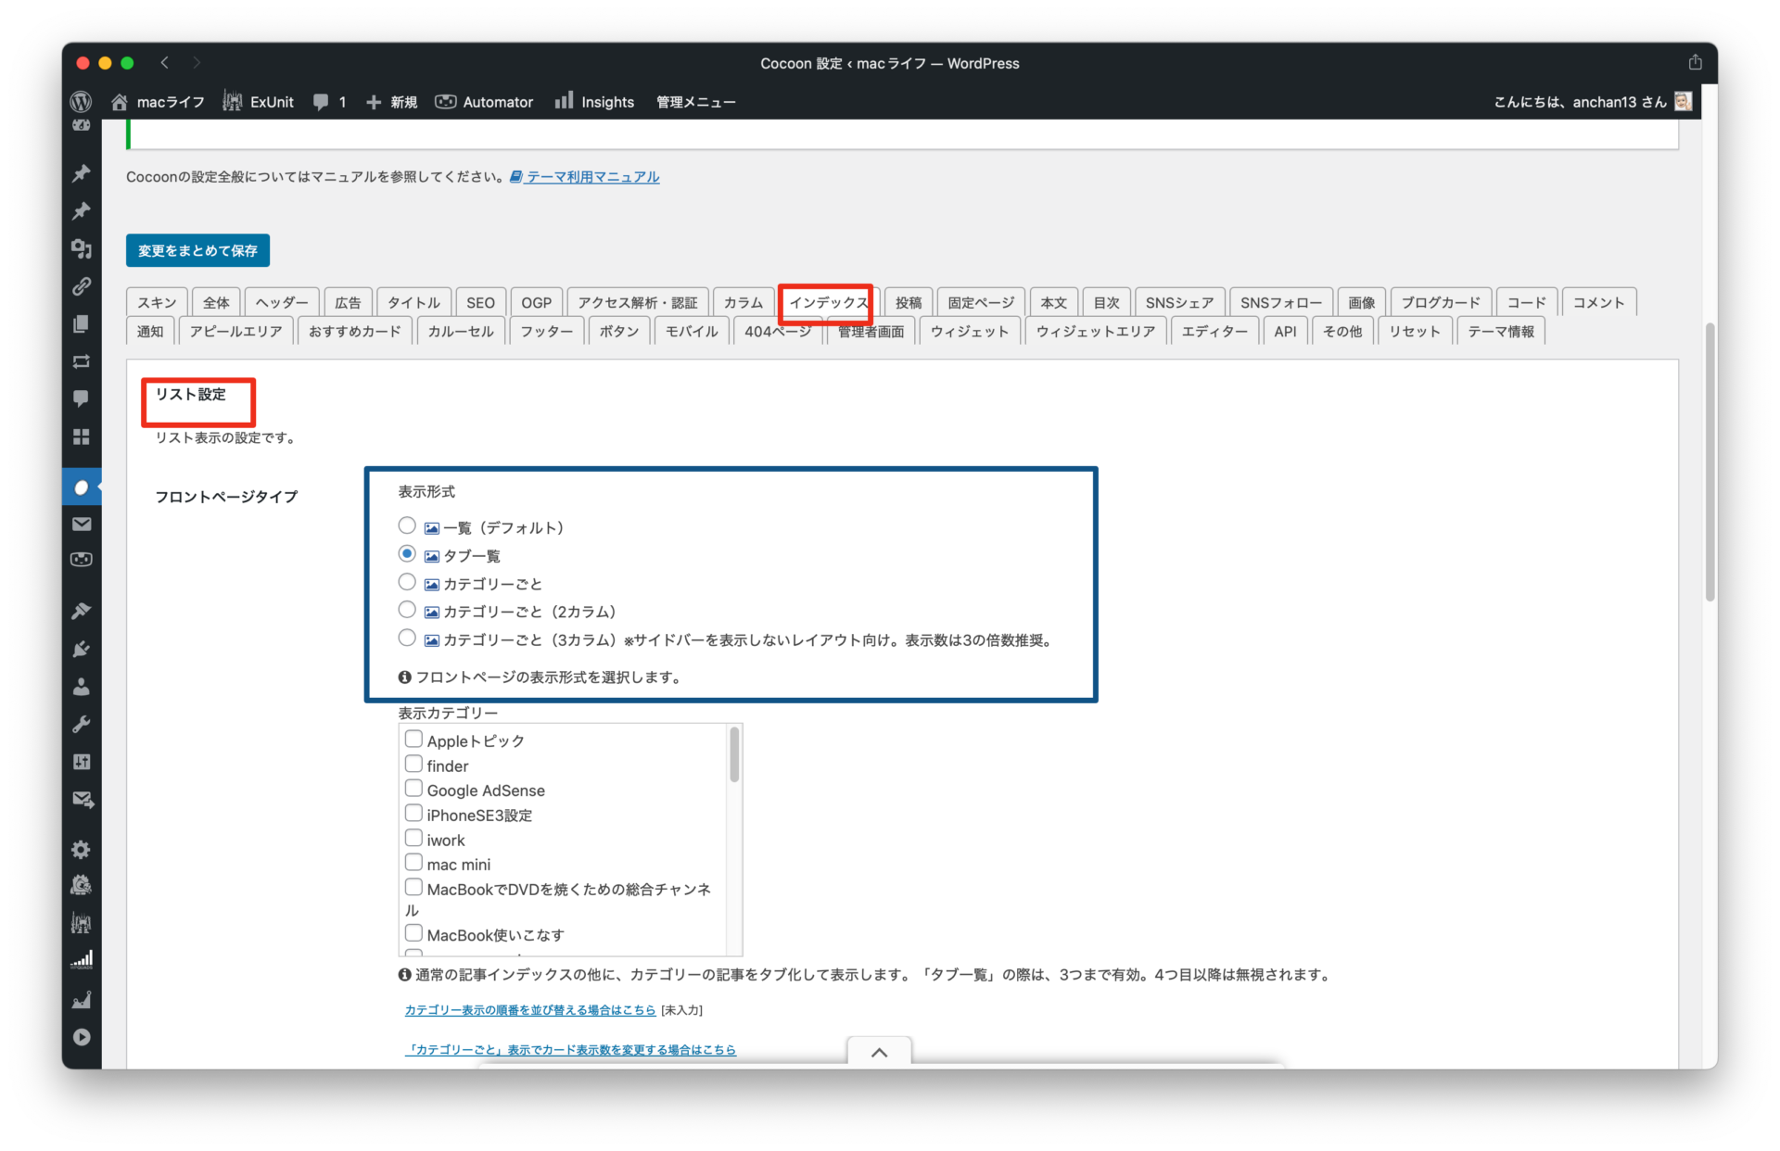Open カルーセル settings tab
Viewport: 1780px width, 1151px height.
point(461,332)
